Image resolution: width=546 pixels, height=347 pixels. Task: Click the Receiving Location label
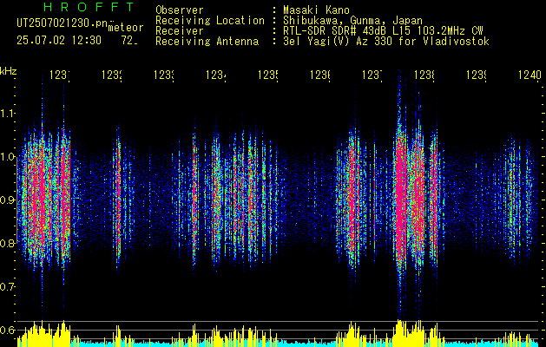[210, 21]
